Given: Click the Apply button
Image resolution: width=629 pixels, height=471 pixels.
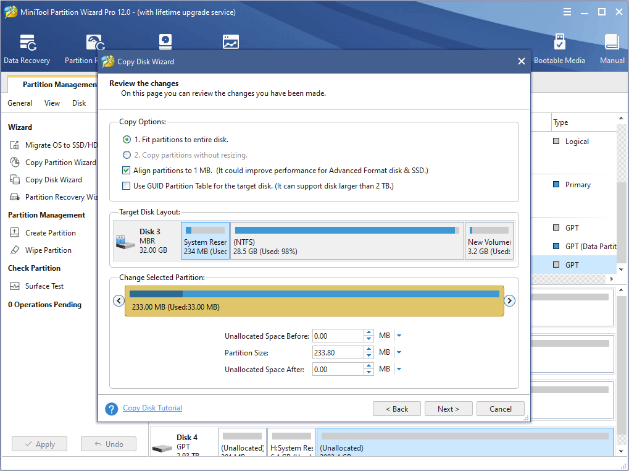Looking at the screenshot, I should [x=40, y=444].
